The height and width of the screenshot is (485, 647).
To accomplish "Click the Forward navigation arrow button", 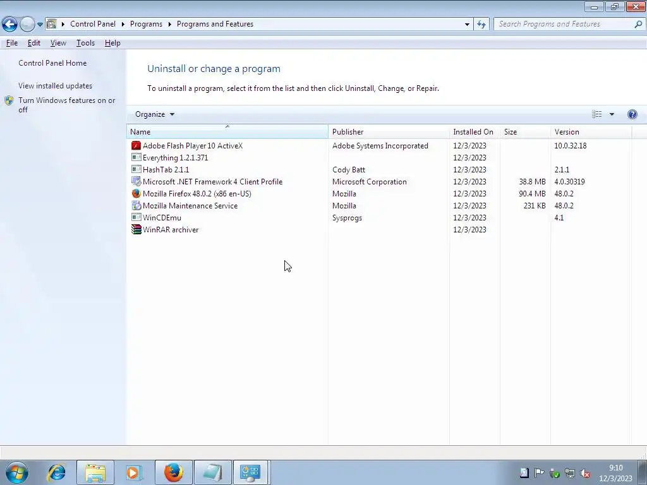I will tap(27, 24).
